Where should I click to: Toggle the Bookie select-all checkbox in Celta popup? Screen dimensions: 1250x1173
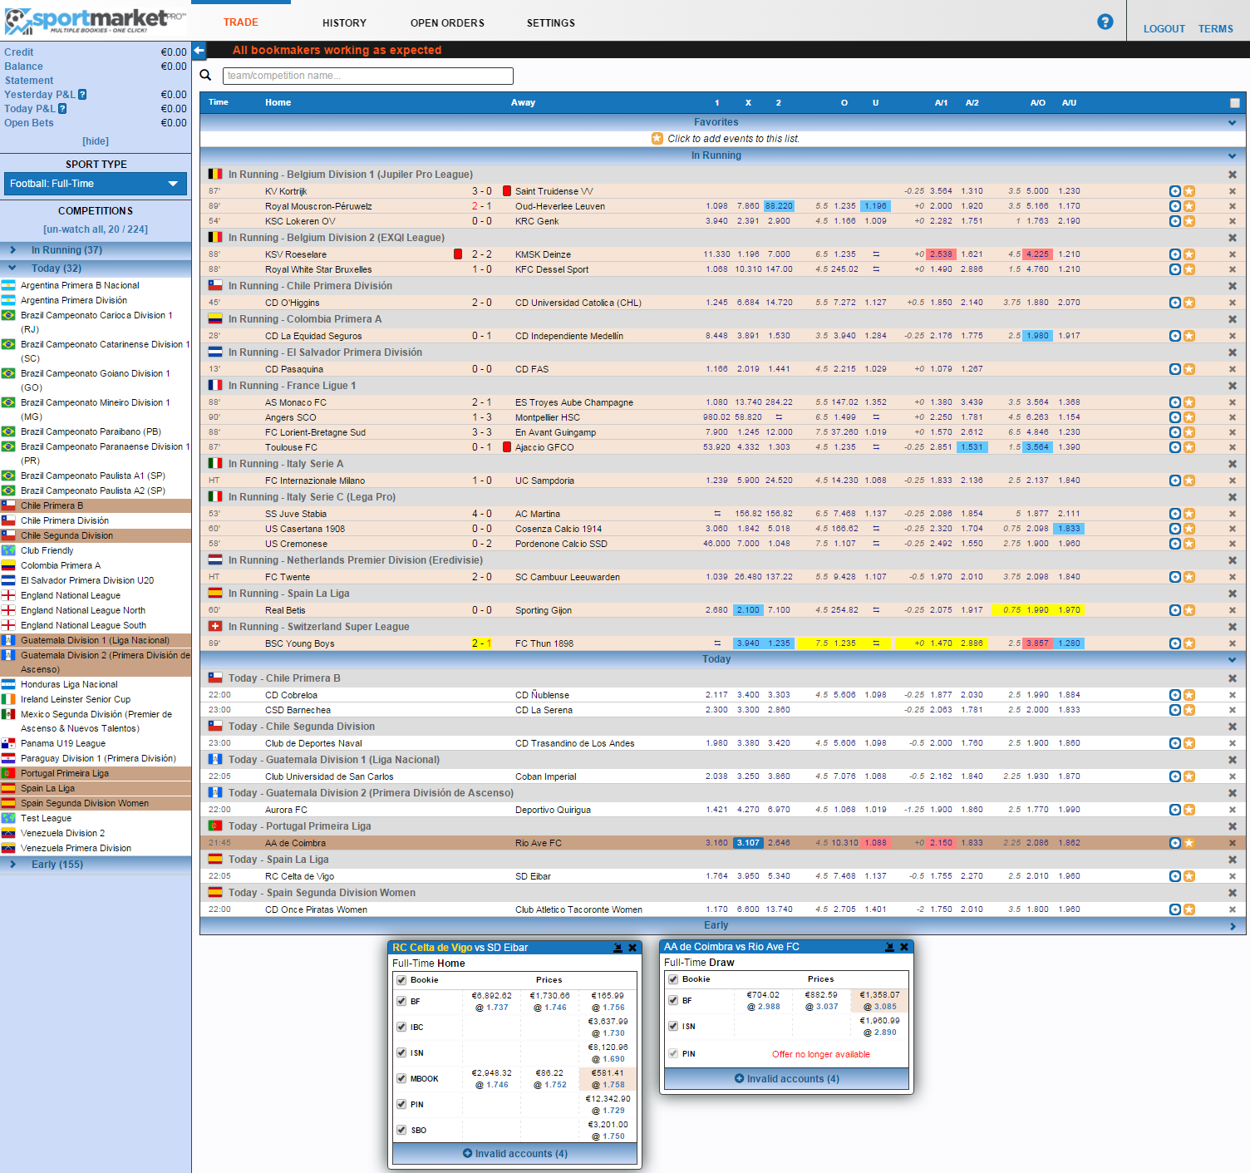(401, 980)
